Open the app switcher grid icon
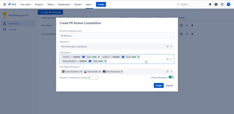Viewport: 234px width, 114px height. 5,4
